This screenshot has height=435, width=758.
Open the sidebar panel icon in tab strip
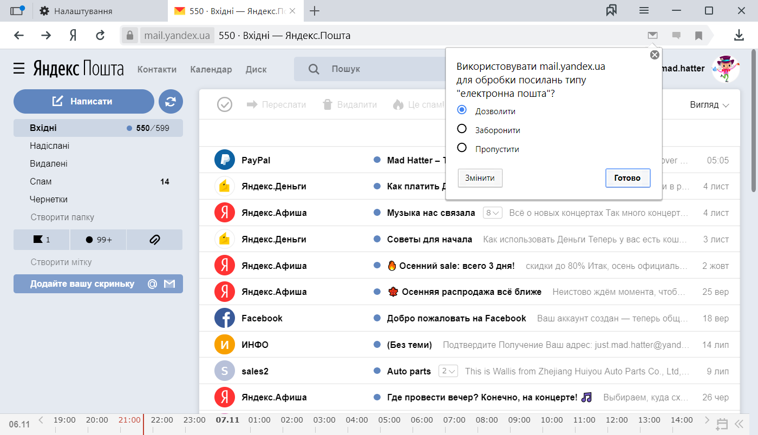point(17,11)
